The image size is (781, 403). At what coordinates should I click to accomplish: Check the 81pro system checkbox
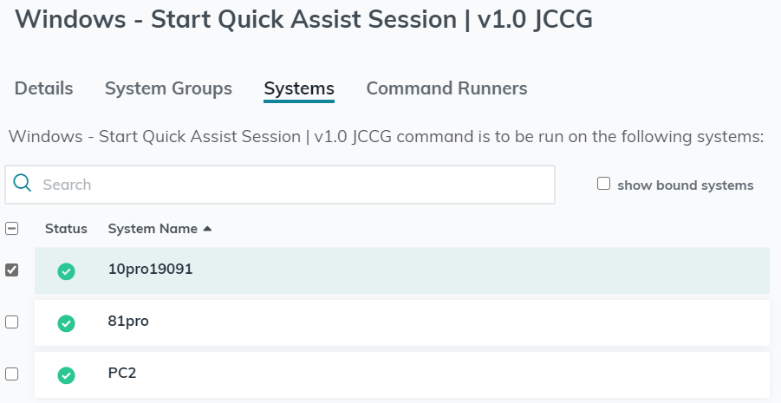click(12, 322)
